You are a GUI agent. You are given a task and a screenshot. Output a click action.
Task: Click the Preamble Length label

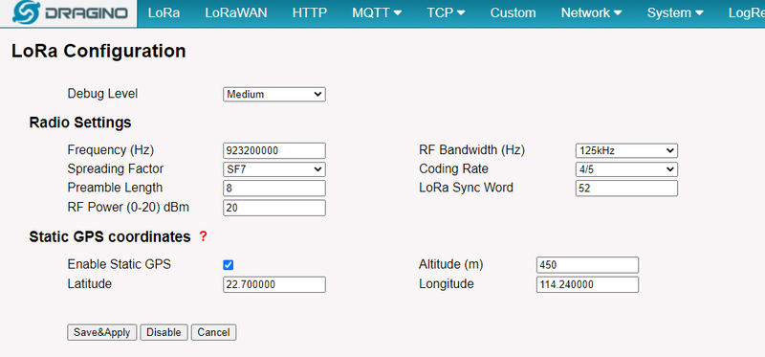point(115,188)
